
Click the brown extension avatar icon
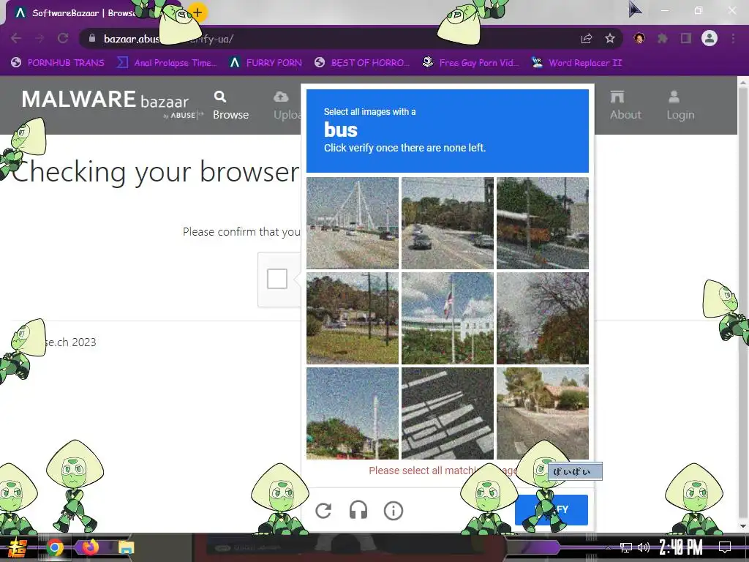coord(639,38)
